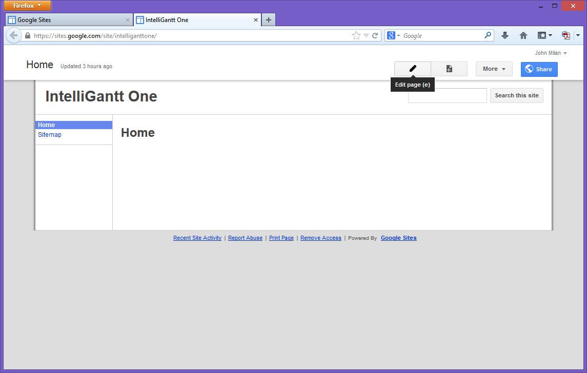Open the orange Firefox menu
The width and height of the screenshot is (587, 373).
[x=27, y=6]
